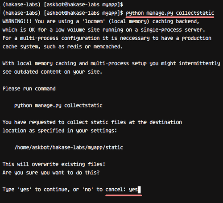Image resolution: width=223 pixels, height=203 pixels.
Task: Click the path '/home/askbot/hakase-labs/myapp/static'
Action: [69, 148]
